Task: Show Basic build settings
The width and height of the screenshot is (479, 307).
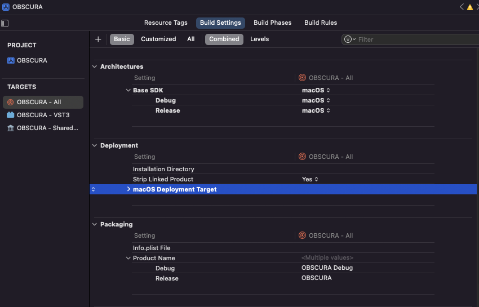Action: coord(122,39)
